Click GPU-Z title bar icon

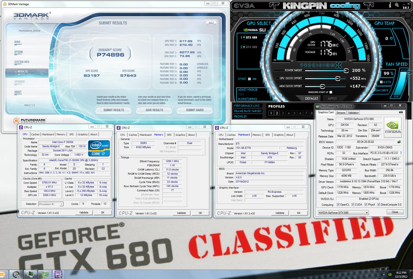[317, 106]
